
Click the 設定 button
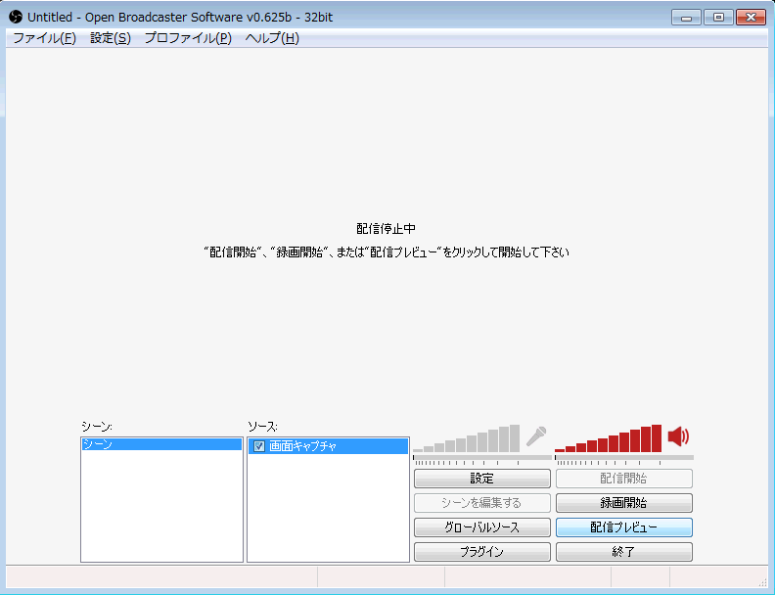coord(481,479)
